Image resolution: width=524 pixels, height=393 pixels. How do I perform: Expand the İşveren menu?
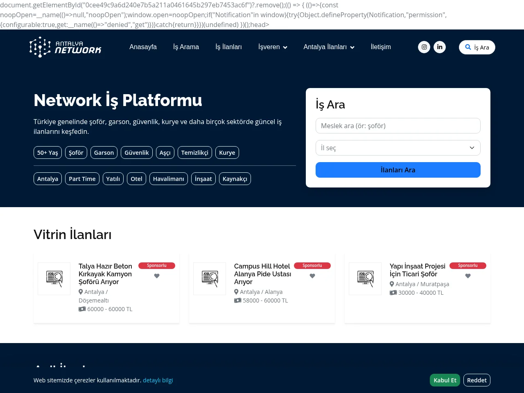[x=273, y=47]
